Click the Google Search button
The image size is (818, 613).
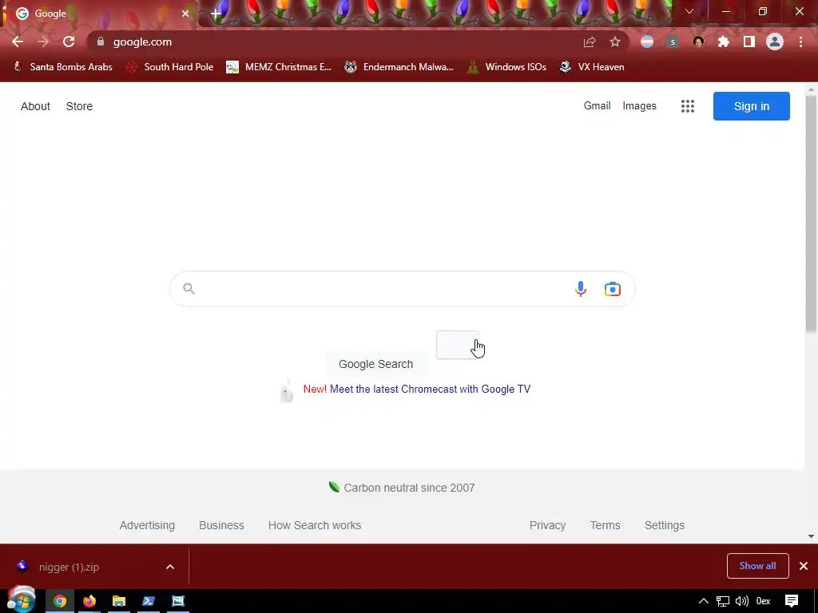pos(375,364)
